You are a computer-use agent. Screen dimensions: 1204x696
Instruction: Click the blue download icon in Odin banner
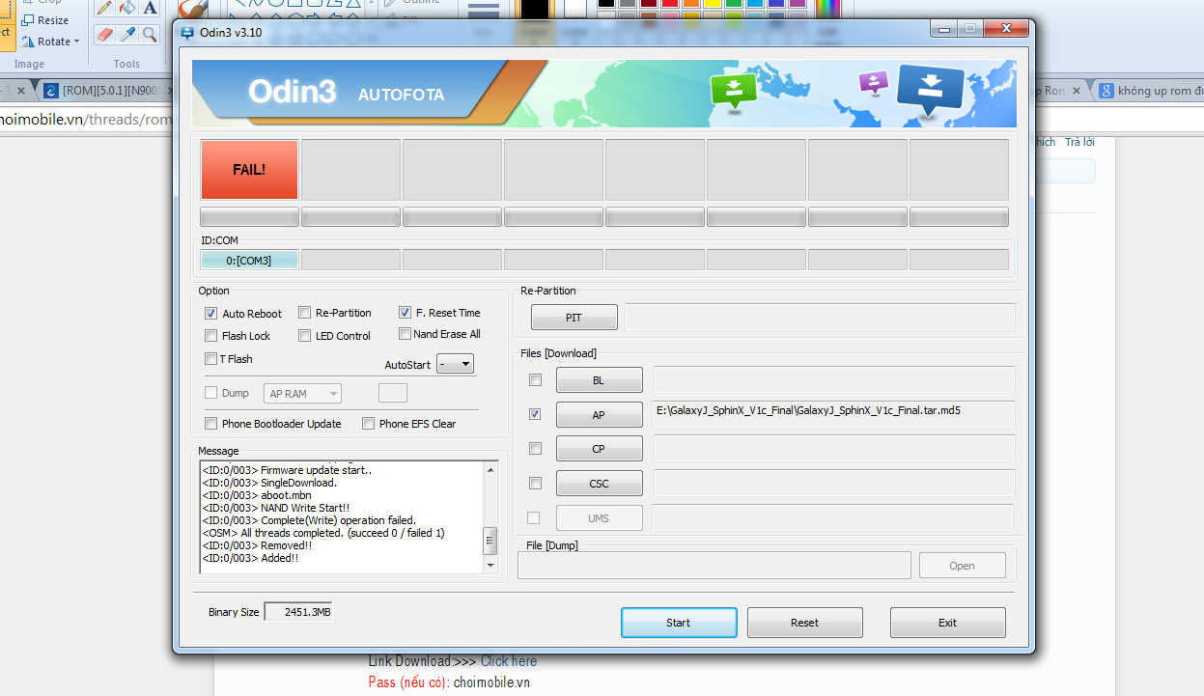point(930,88)
